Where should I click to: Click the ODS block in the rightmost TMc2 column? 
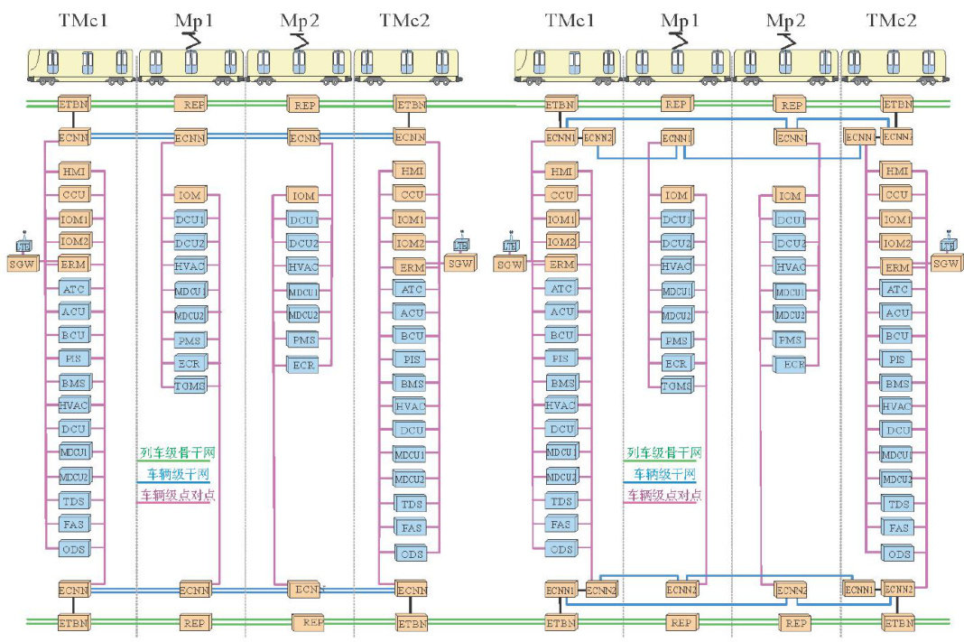click(899, 554)
